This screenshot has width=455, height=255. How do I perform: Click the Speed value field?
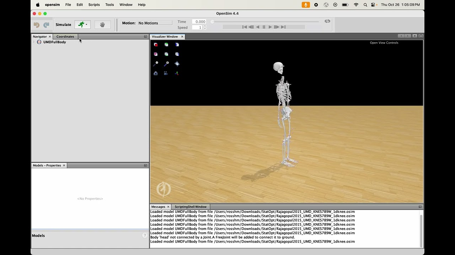[x=197, y=28]
